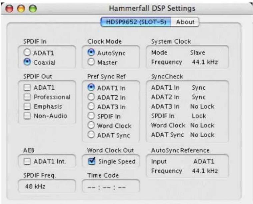The width and height of the screenshot is (253, 204).
Task: Select ADAT1 radio under SPDIF In
Action: [x=27, y=52]
